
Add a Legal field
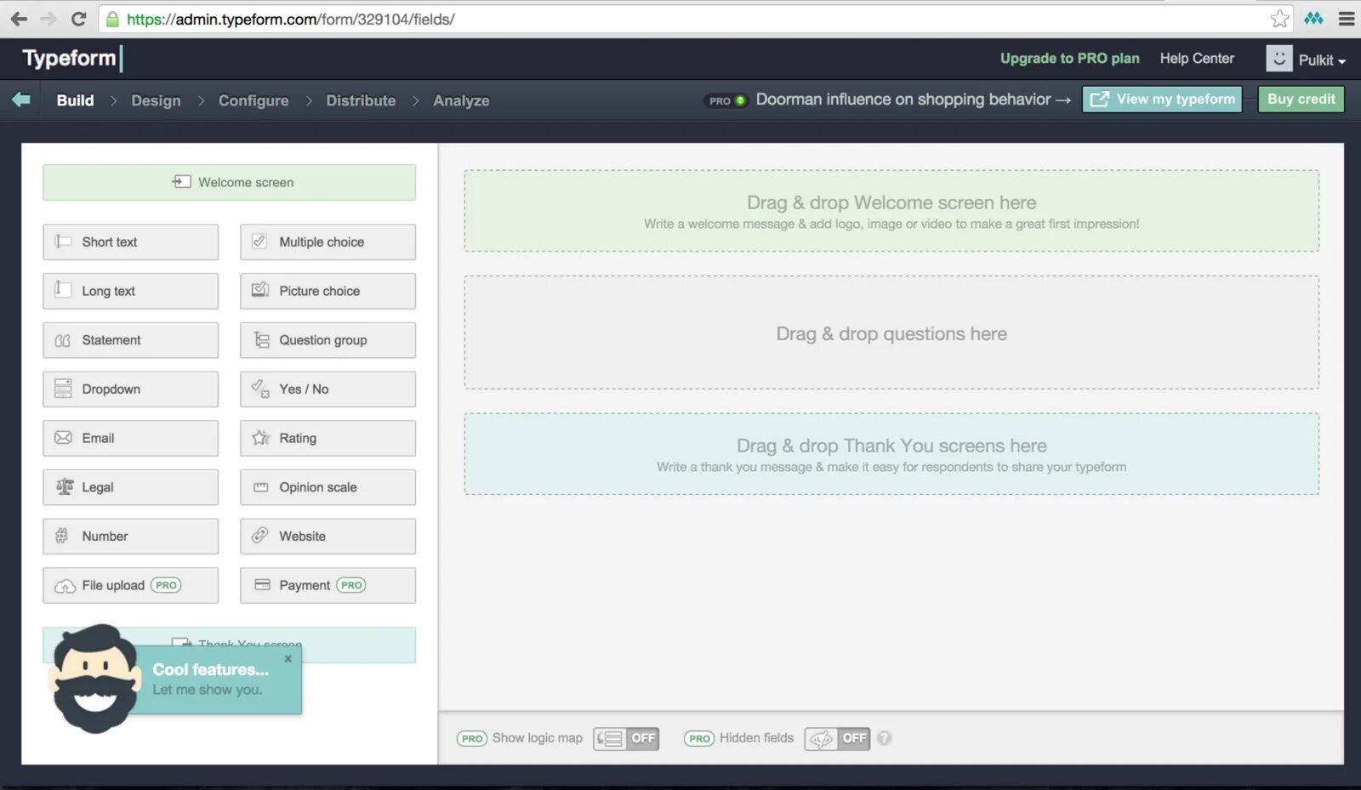click(130, 487)
